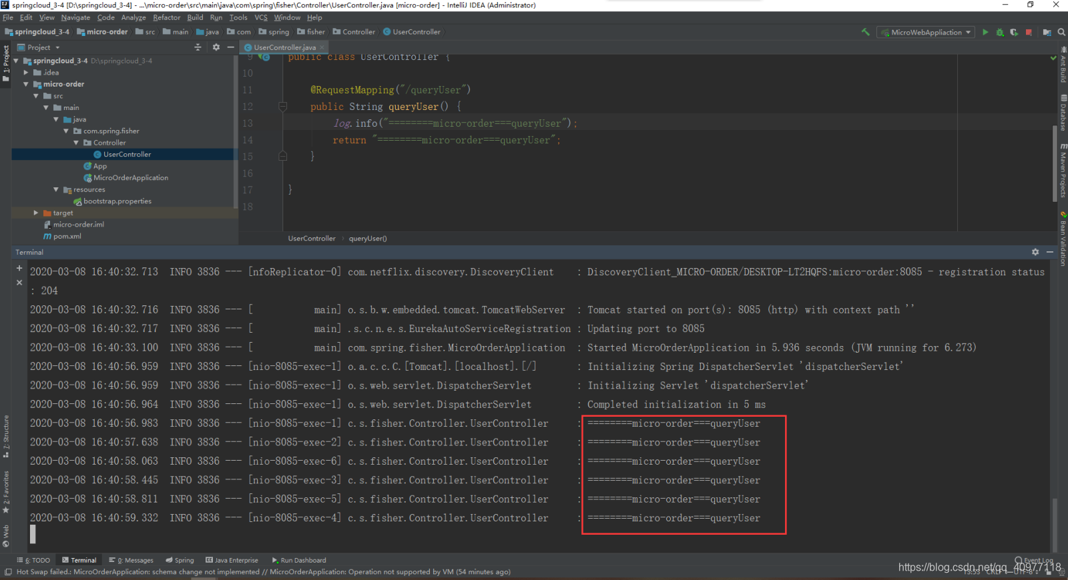
Task: Build the project with the hammer icon
Action: (866, 32)
